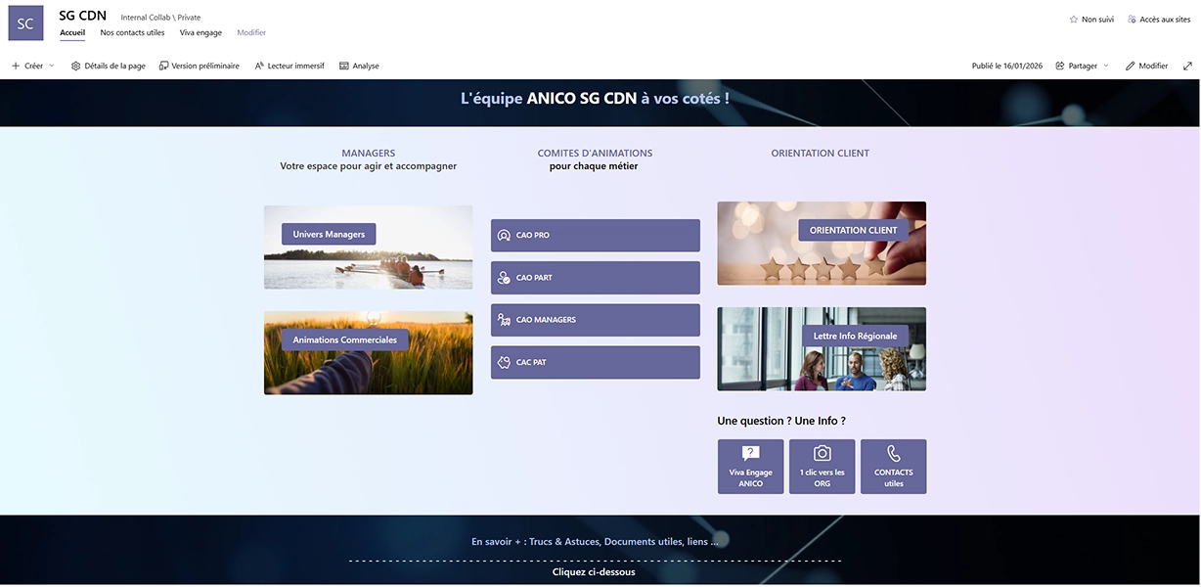
Task: Click the Modifier pencil edit button
Action: tap(1146, 66)
